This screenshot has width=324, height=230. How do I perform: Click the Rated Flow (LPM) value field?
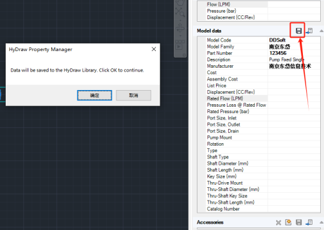pos(294,98)
